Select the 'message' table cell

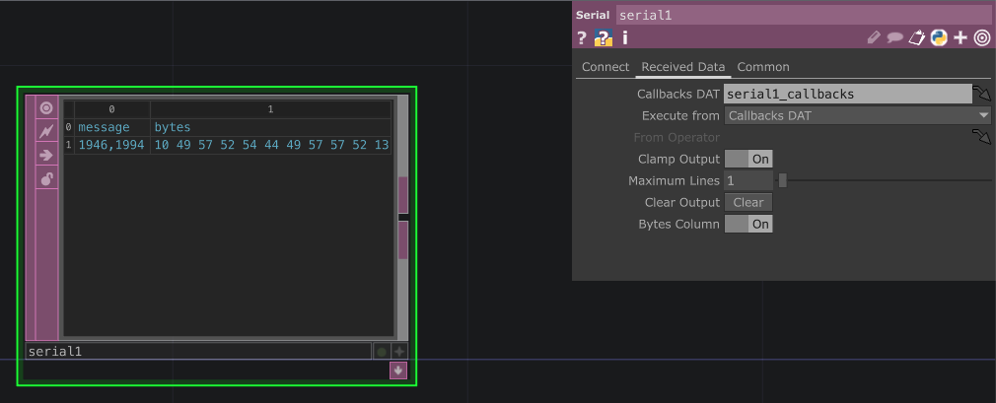tap(111, 127)
